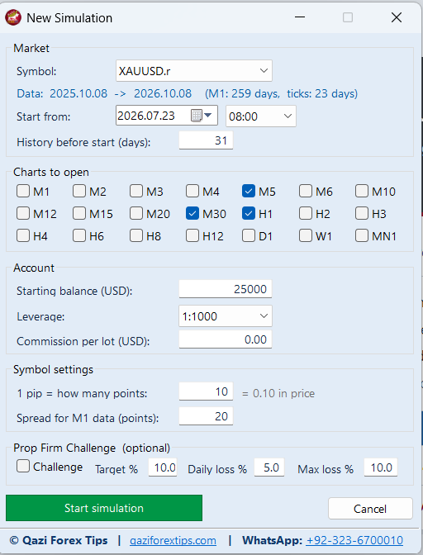This screenshot has width=423, height=555.
Task: Click the text '(M1: 259 days, ticks: 23 days)'
Action: 281,93
